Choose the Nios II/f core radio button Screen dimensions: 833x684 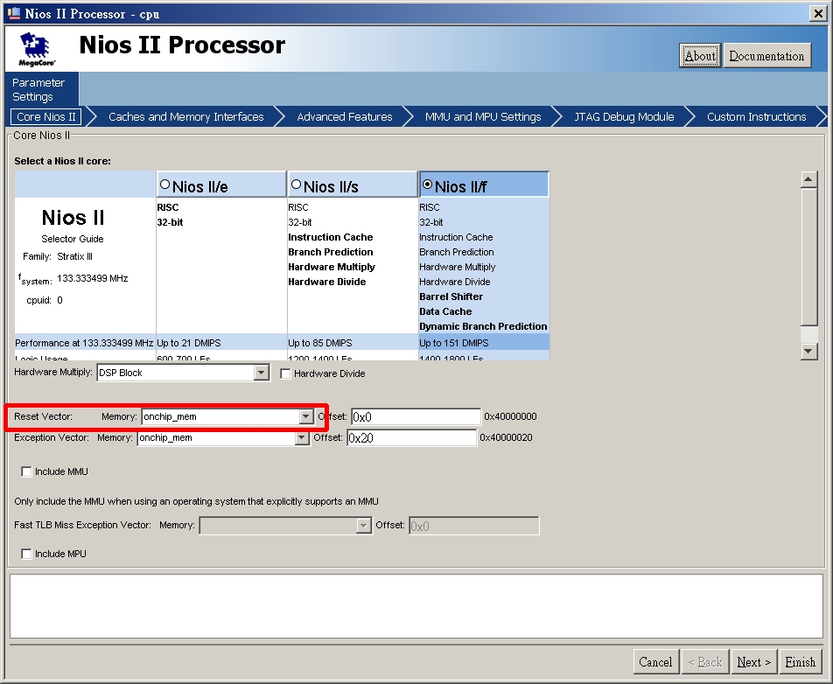point(427,185)
